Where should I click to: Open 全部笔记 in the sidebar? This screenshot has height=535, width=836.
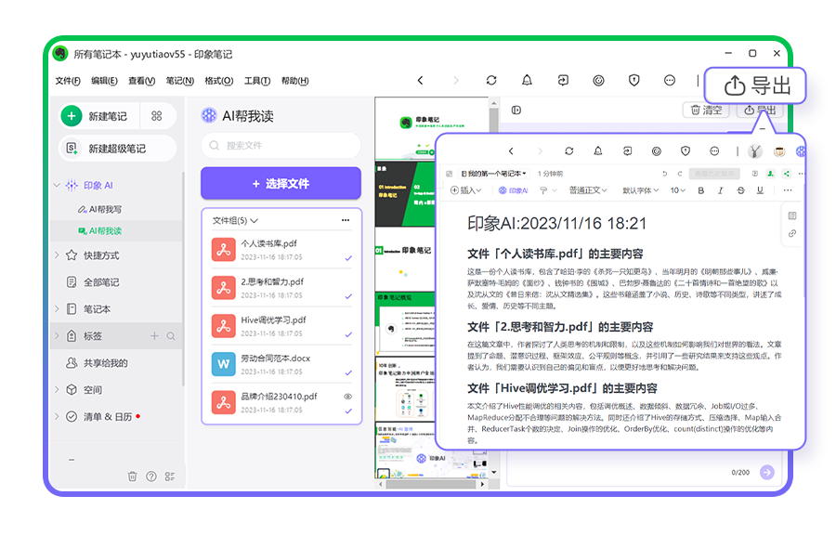click(x=93, y=281)
